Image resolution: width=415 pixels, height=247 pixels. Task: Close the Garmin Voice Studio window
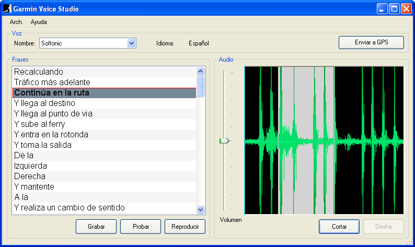coord(406,9)
